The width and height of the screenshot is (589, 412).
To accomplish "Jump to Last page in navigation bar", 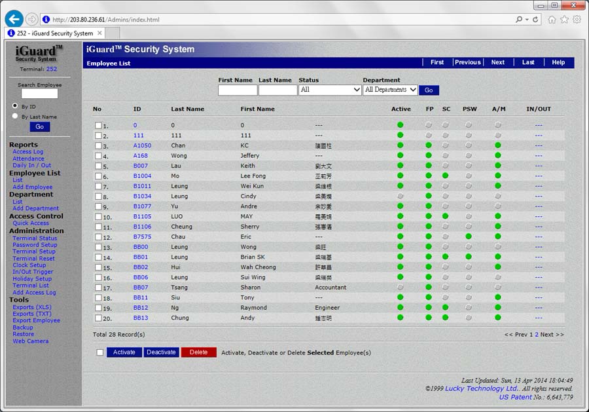I will click(527, 62).
